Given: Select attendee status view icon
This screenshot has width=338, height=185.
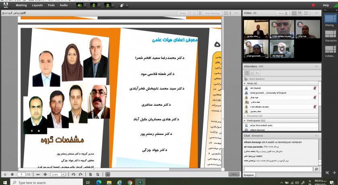Looking at the screenshot, I should 257,73.
